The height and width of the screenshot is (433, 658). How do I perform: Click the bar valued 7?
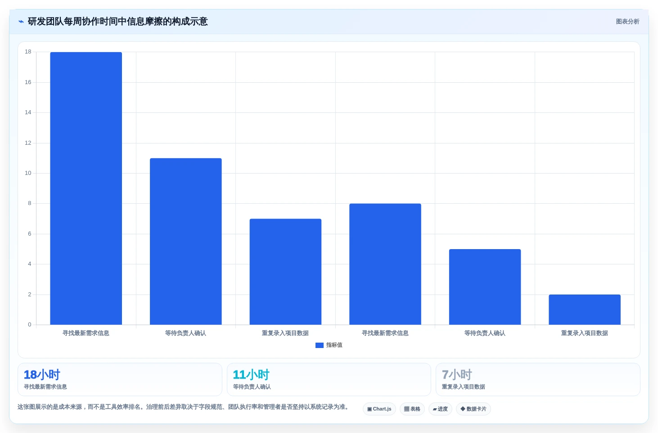pos(285,272)
